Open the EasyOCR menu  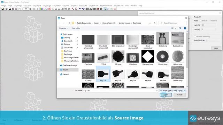(x=74, y=6)
